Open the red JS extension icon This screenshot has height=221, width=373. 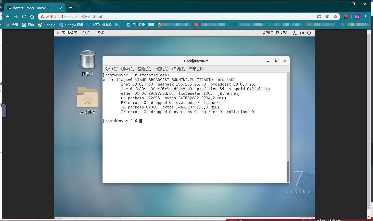point(346,17)
